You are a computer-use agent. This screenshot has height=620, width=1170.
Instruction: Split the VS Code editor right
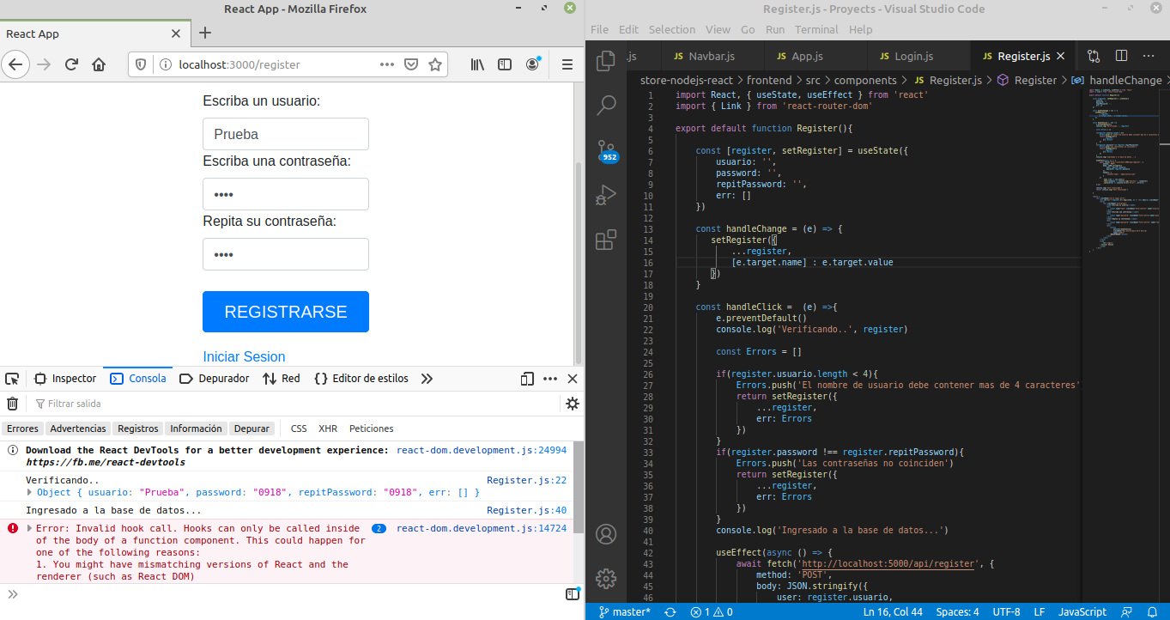[1121, 56]
